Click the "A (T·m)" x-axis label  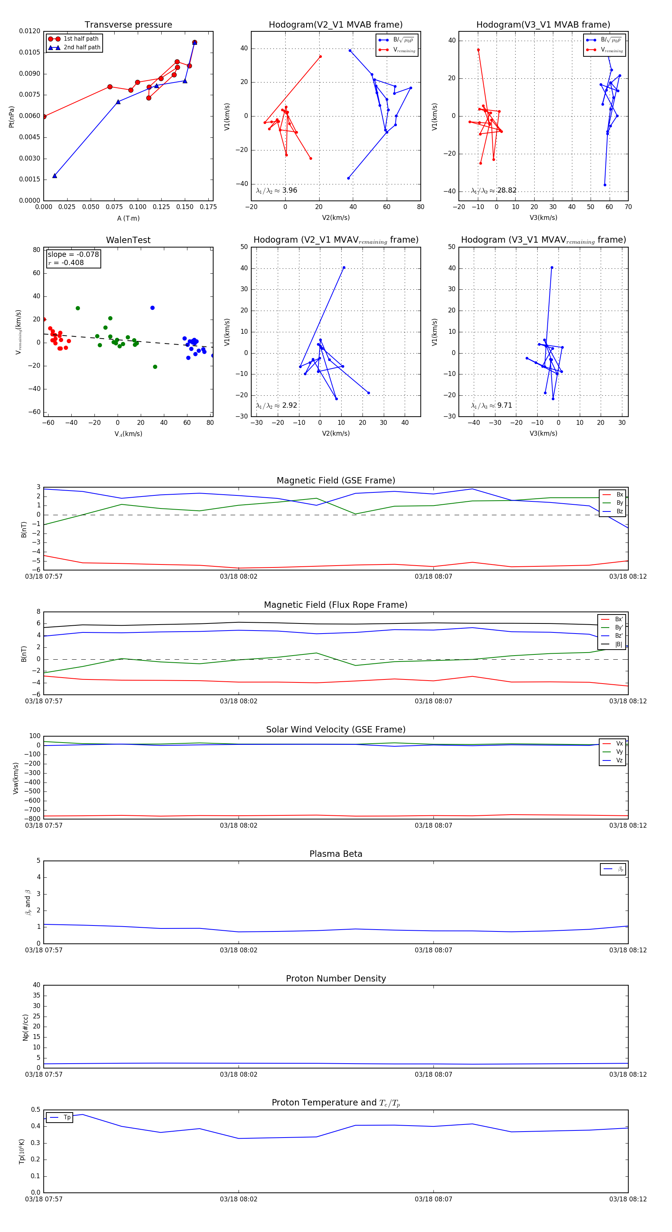click(128, 218)
